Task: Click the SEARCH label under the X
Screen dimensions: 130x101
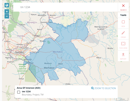Action: [x=123, y=10]
